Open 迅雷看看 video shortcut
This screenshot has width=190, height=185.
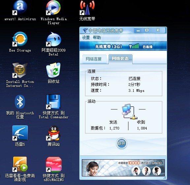[x=20, y=164]
